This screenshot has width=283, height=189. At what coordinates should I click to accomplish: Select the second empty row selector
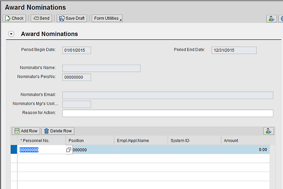[14, 159]
